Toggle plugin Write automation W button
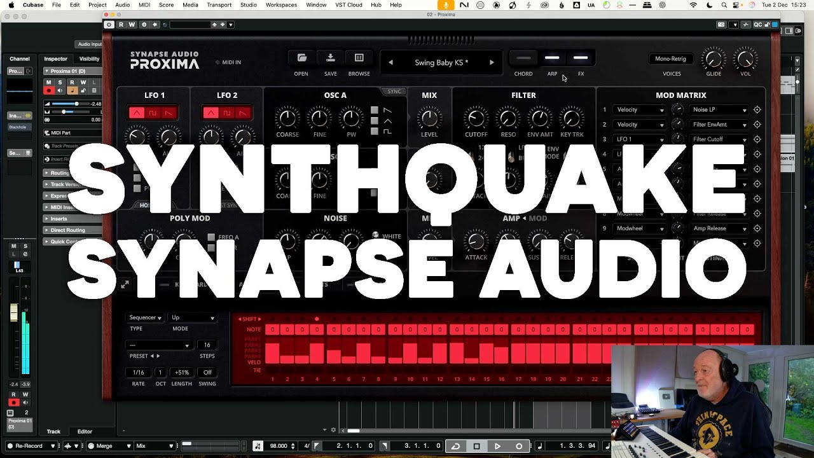The image size is (814, 458). (x=132, y=25)
